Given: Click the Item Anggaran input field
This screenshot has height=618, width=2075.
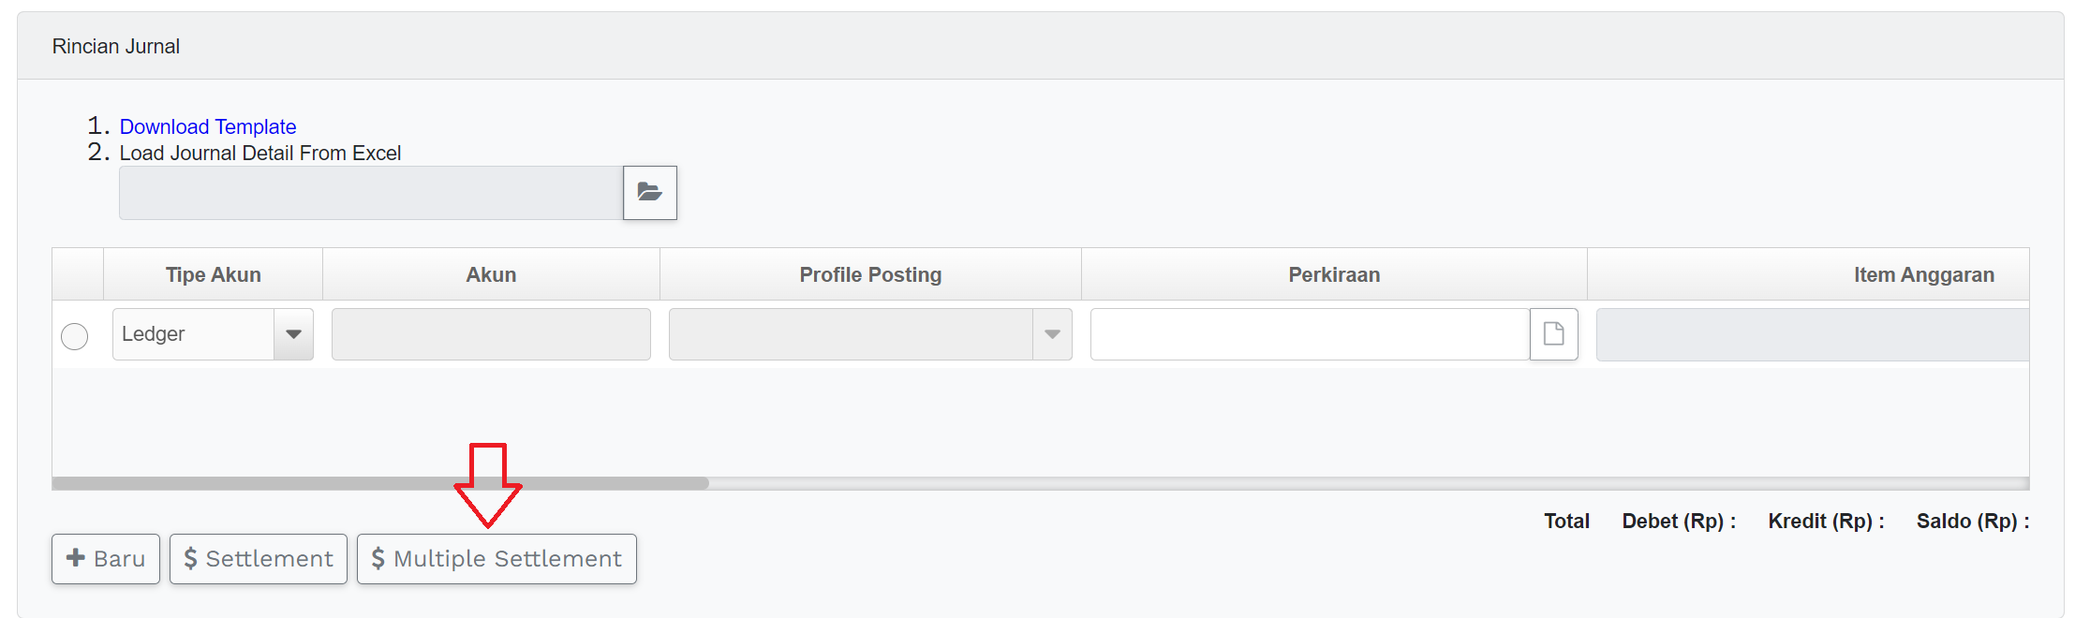Looking at the screenshot, I should (1812, 335).
